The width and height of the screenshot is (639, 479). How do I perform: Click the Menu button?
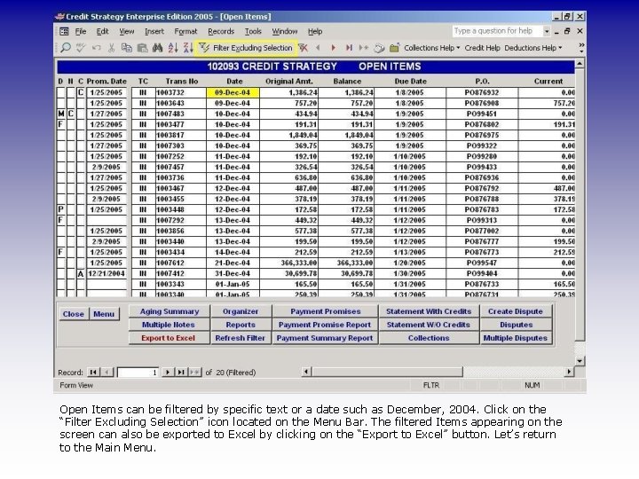point(104,314)
